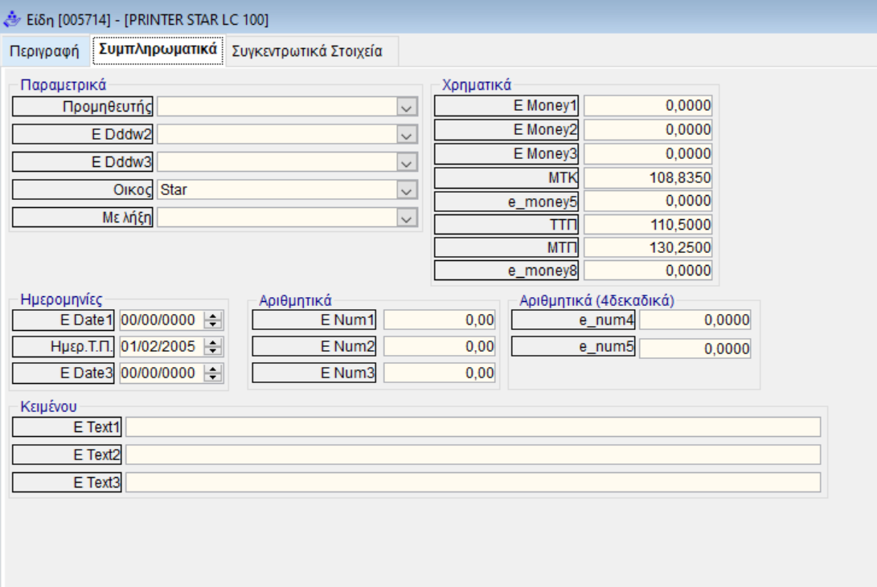Click the E Date1 spinner arrows
Screen dimensions: 877x587
(213, 321)
